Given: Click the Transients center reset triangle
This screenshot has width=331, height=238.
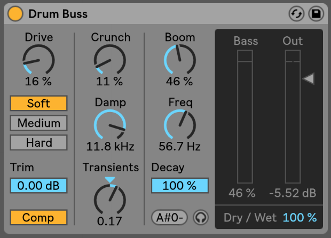Looking at the screenshot, I should (110, 180).
